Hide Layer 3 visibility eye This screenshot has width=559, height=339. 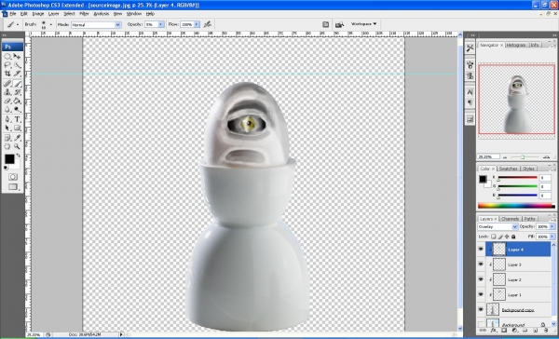point(482,264)
